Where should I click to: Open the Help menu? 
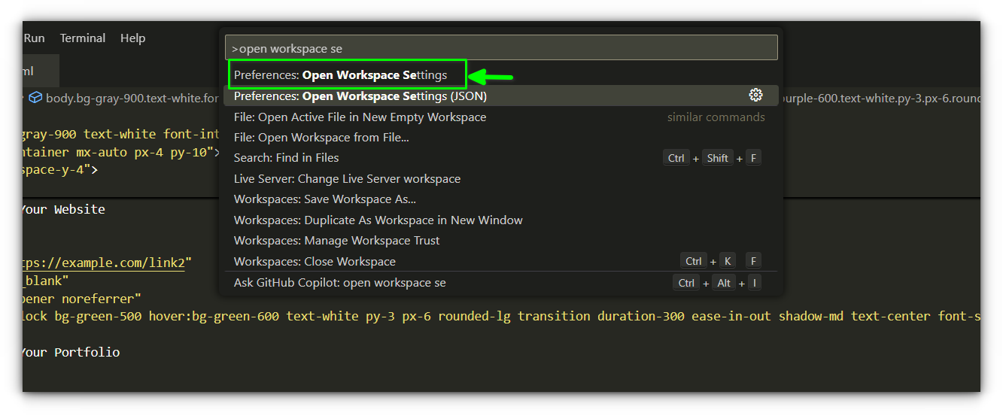132,38
